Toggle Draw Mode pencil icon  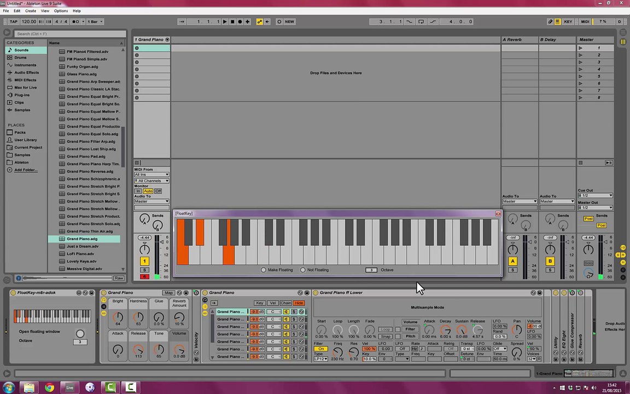(550, 22)
